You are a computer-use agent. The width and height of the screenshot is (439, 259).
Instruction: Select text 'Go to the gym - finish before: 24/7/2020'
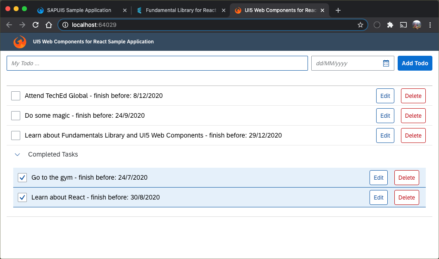[89, 178]
